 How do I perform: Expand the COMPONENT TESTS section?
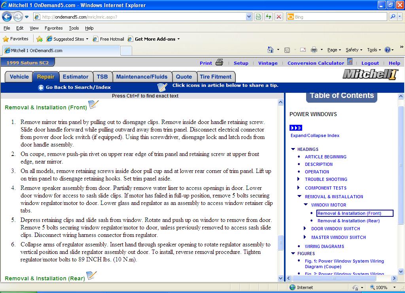[x=299, y=188]
